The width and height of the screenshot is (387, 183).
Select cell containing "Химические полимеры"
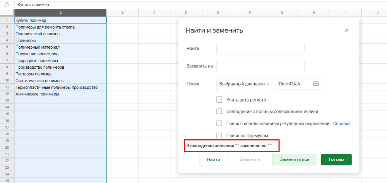point(60,94)
